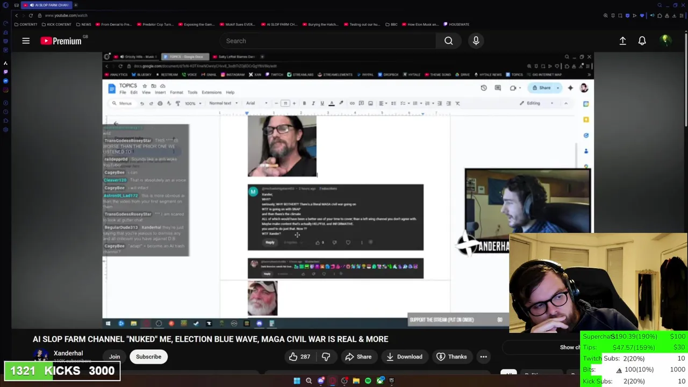The height and width of the screenshot is (387, 688).
Task: Open Docs text color picker
Action: [332, 103]
